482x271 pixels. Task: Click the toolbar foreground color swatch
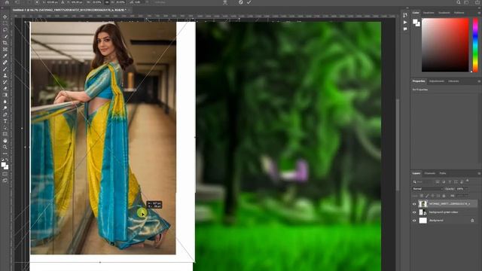click(3, 165)
